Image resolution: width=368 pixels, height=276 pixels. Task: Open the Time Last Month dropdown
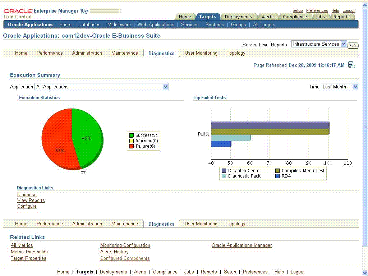click(x=340, y=87)
